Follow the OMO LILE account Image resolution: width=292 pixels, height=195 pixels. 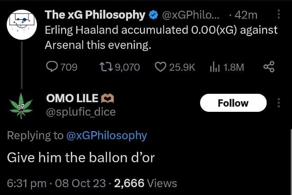233,103
